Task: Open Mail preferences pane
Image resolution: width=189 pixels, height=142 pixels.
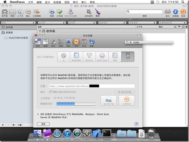Action: (x=69, y=43)
